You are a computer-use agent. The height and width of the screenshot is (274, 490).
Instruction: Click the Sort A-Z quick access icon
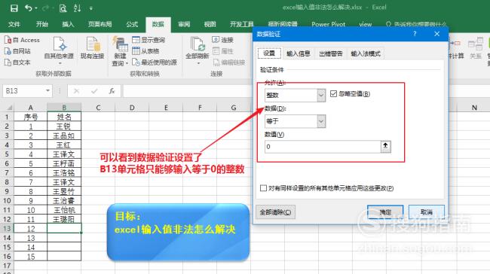77,8
